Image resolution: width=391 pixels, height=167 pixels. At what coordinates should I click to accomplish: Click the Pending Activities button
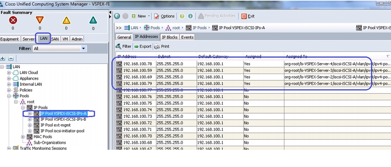pyautogui.click(x=217, y=16)
